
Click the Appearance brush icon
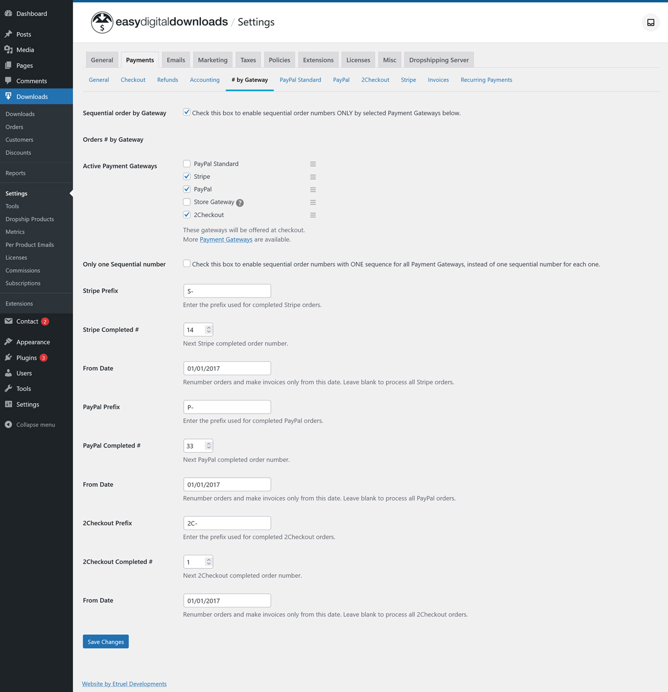pos(8,342)
